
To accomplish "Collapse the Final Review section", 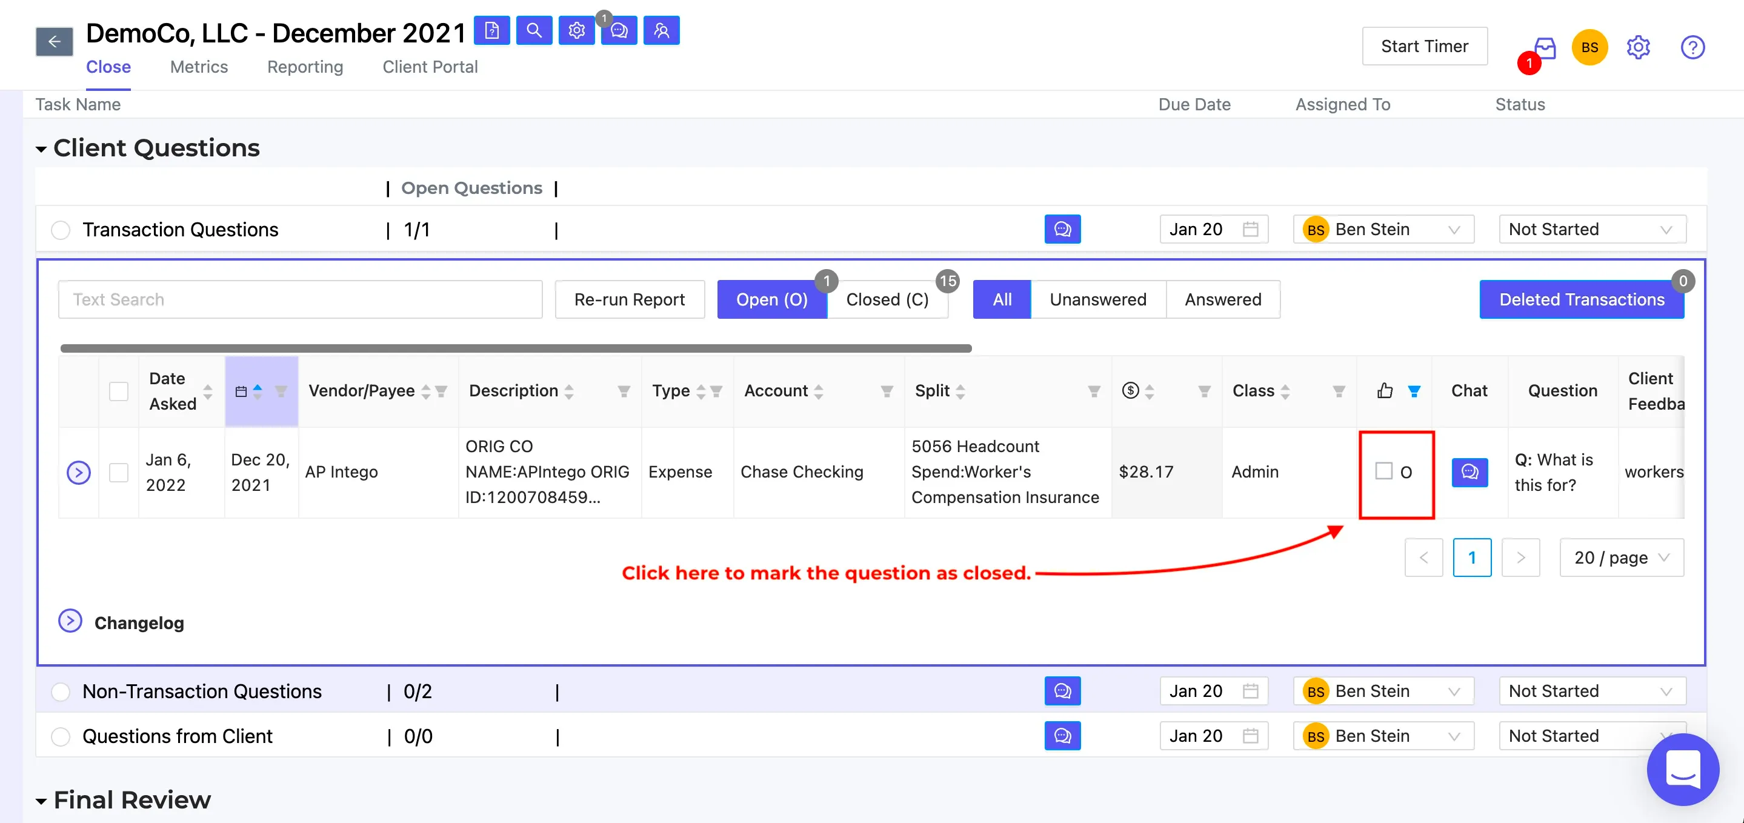I will pyautogui.click(x=41, y=801).
